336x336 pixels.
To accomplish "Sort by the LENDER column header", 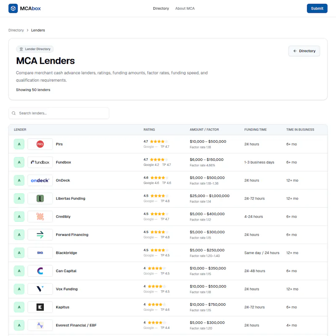I will click(20, 130).
